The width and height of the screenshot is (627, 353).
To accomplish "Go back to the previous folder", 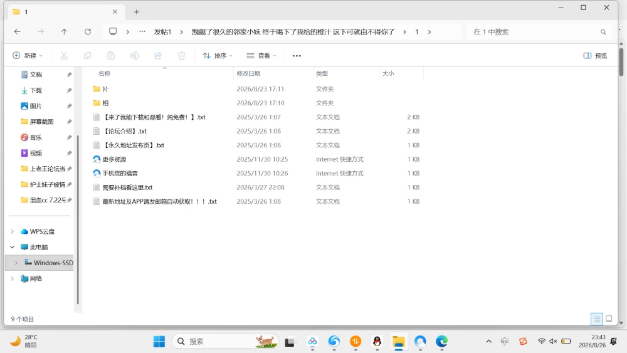I will coord(17,31).
